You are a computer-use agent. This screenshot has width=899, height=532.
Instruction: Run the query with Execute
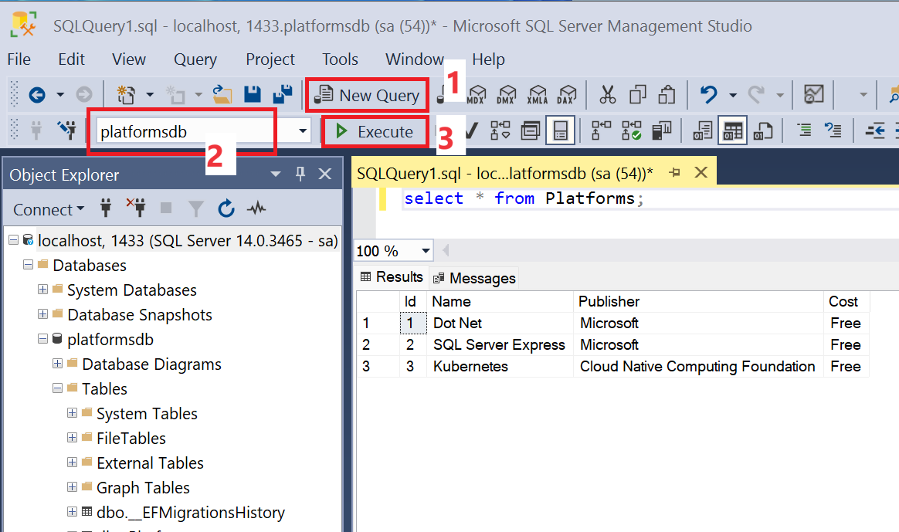pos(375,132)
